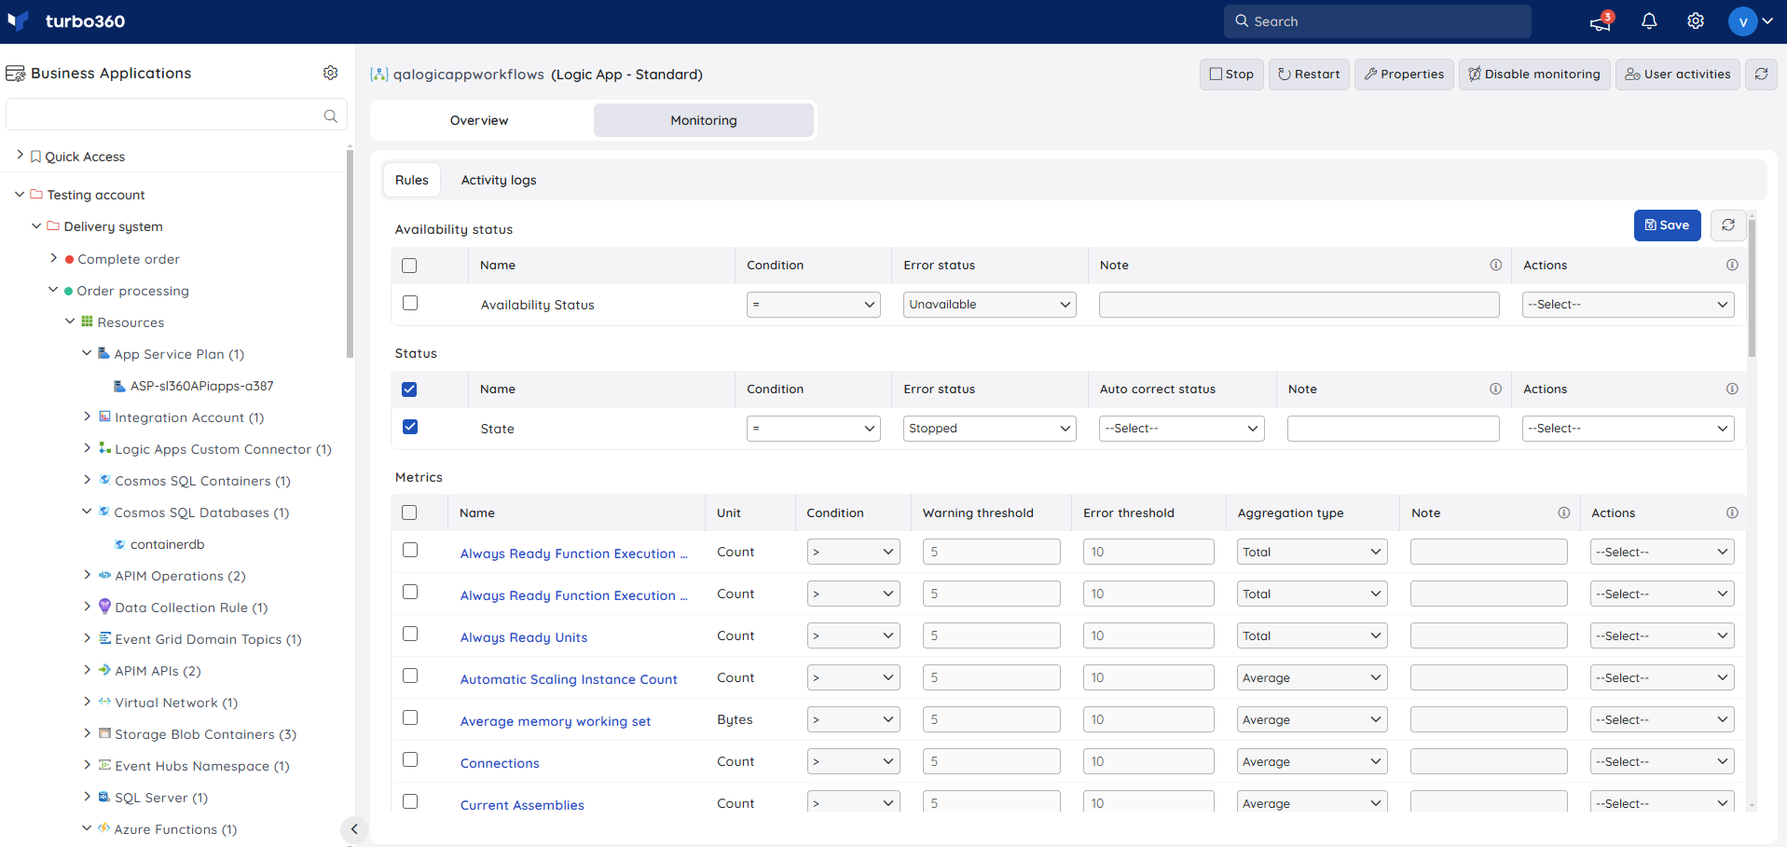Open the Auto correct status Select dropdown
The width and height of the screenshot is (1787, 847).
pyautogui.click(x=1181, y=429)
